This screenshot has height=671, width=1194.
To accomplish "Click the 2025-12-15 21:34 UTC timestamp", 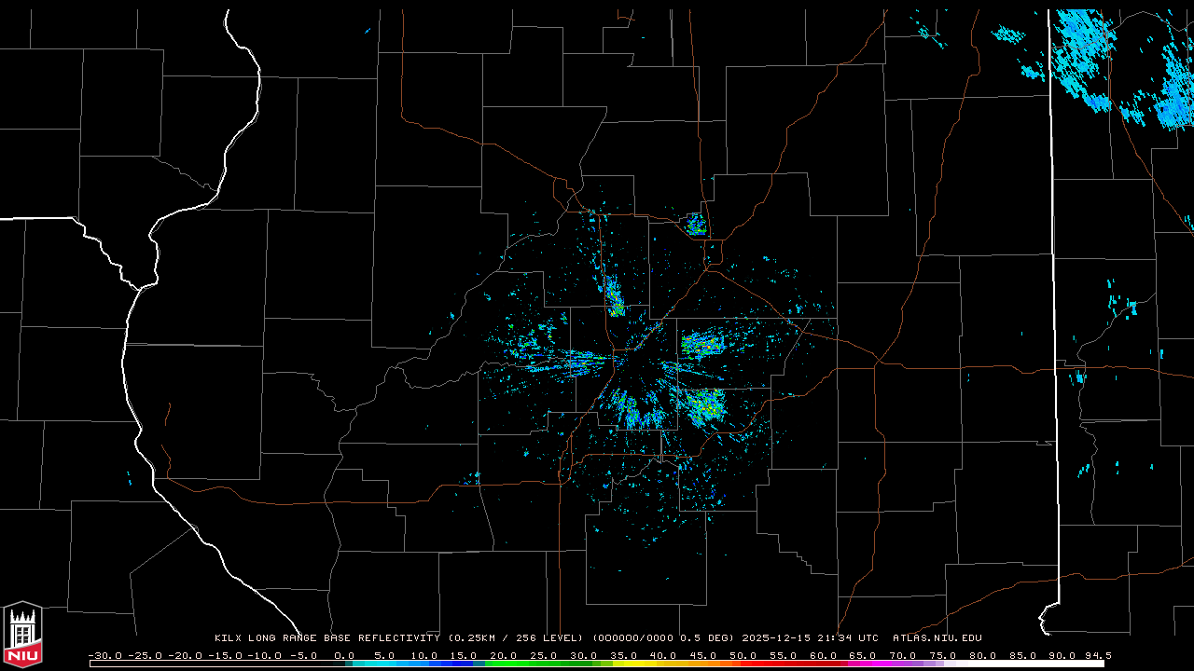I will click(810, 638).
